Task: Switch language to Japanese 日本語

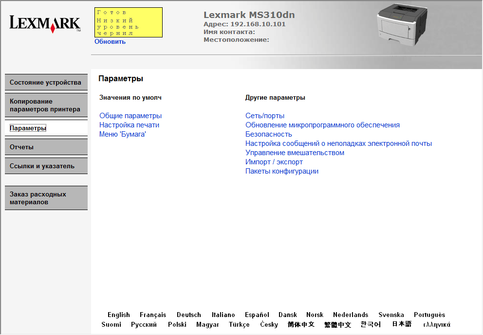Action: coord(402,324)
